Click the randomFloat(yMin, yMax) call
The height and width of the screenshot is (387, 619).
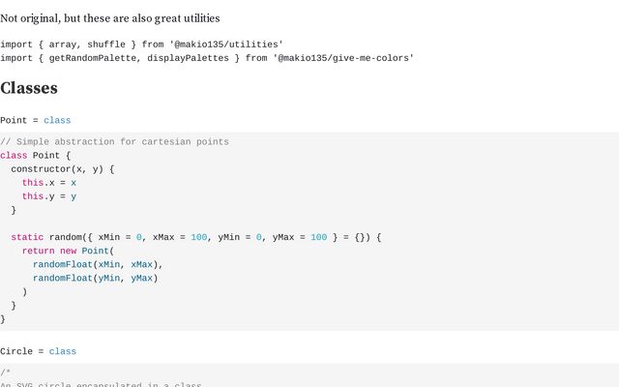pos(95,279)
